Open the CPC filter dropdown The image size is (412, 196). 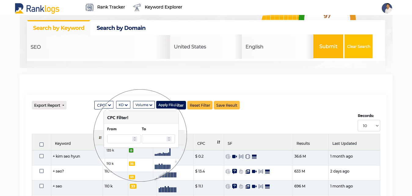(x=104, y=105)
